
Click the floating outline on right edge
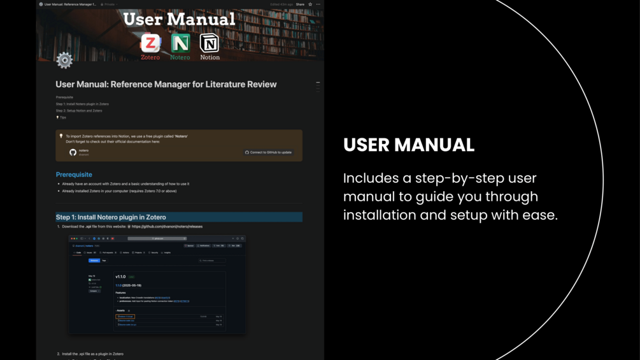[318, 87]
